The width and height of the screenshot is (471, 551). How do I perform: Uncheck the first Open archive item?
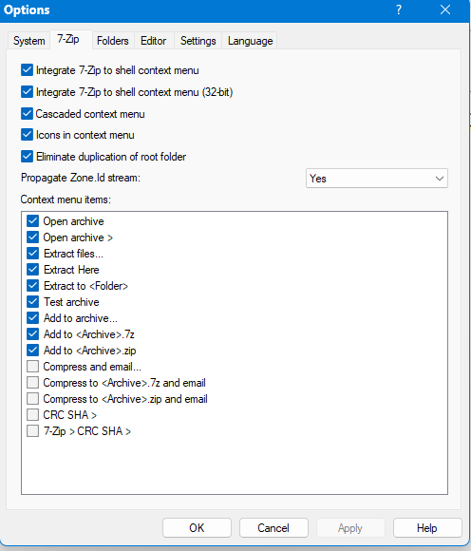click(x=32, y=221)
